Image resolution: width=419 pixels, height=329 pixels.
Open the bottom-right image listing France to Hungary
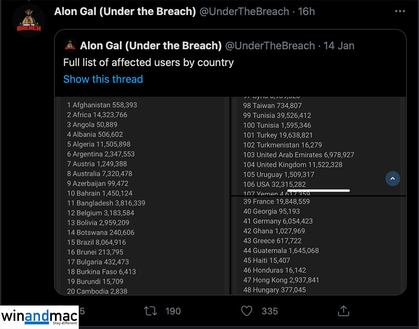point(318,245)
